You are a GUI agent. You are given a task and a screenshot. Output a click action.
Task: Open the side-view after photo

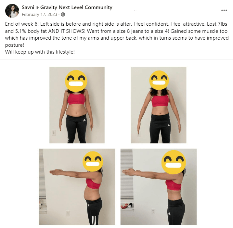click(x=159, y=187)
